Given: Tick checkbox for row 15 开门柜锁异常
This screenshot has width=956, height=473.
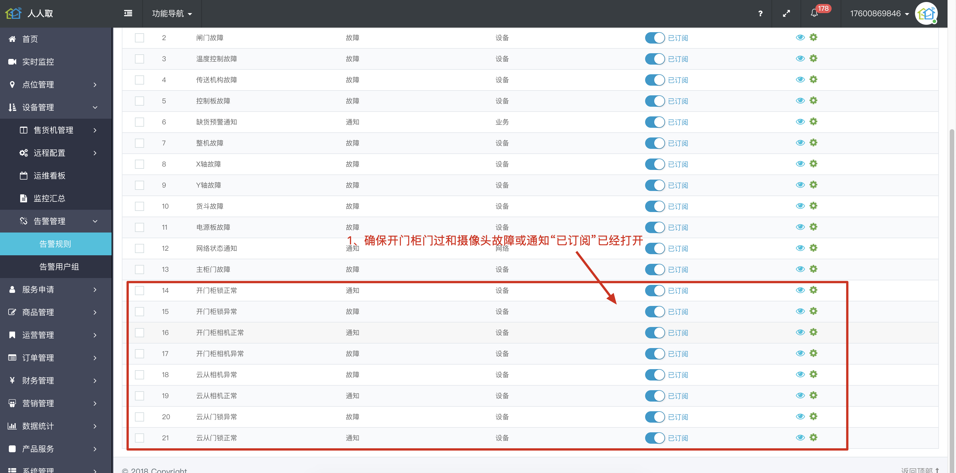Looking at the screenshot, I should (x=139, y=312).
